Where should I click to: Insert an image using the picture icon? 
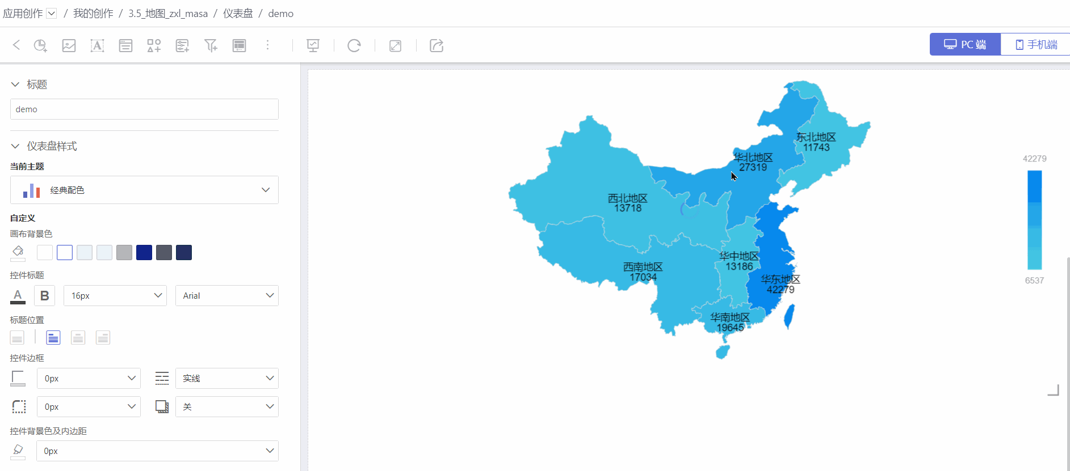point(69,46)
